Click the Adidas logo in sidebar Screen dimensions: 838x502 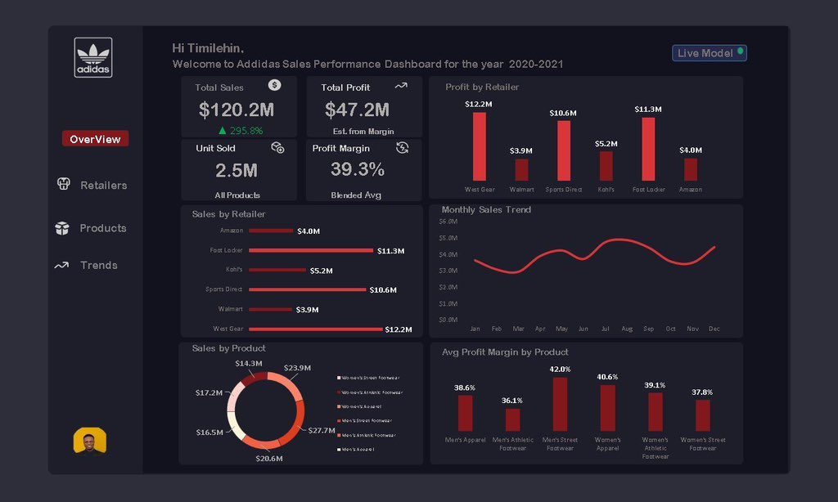tap(93, 57)
